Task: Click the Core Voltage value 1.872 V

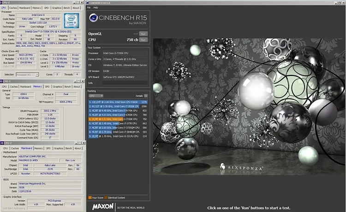Action: [x=53, y=27]
